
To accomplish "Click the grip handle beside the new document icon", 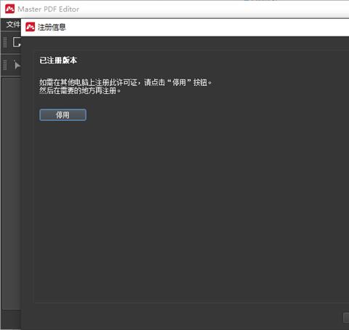I will 5,42.
